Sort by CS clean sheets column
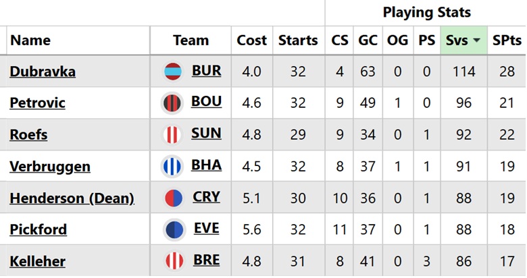 [340, 40]
